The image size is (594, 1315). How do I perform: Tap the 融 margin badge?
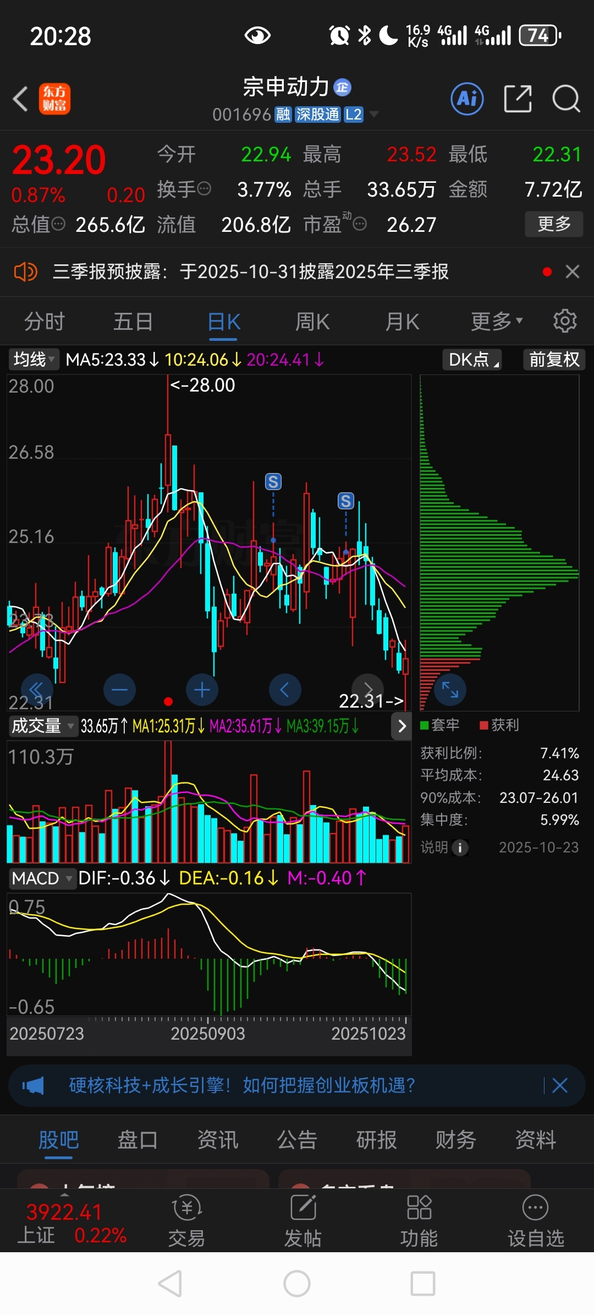coord(283,115)
